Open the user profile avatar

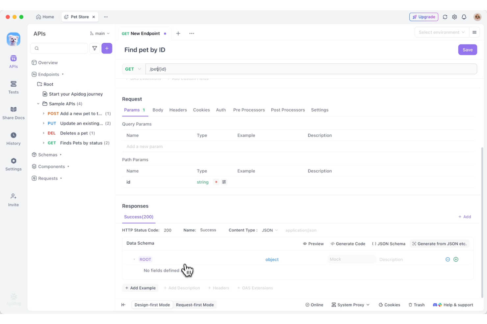[x=477, y=17]
